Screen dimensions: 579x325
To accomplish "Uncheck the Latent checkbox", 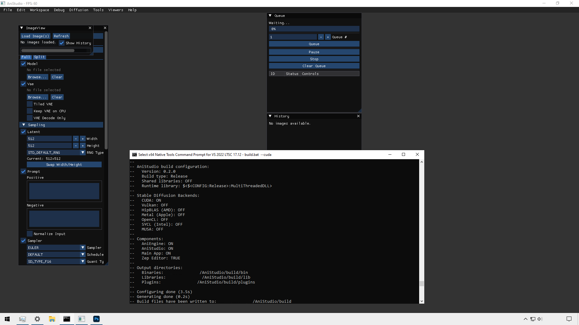I will [23, 132].
